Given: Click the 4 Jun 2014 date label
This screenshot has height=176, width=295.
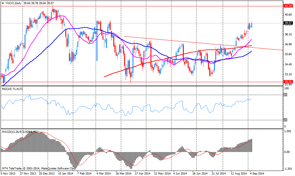Looking at the screenshot, I should [180, 173].
